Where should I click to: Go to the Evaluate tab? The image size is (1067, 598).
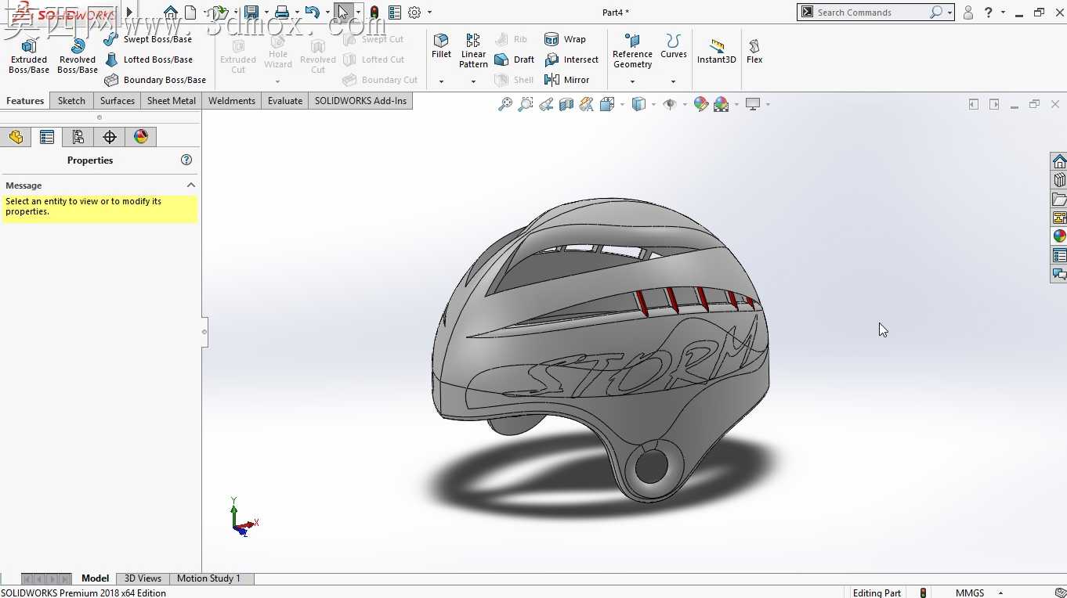click(285, 101)
